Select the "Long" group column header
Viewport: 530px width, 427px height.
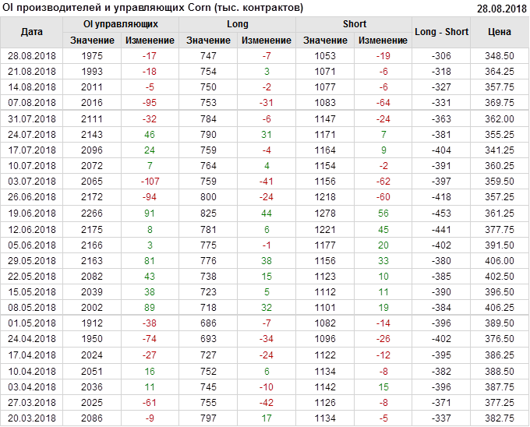pos(238,24)
